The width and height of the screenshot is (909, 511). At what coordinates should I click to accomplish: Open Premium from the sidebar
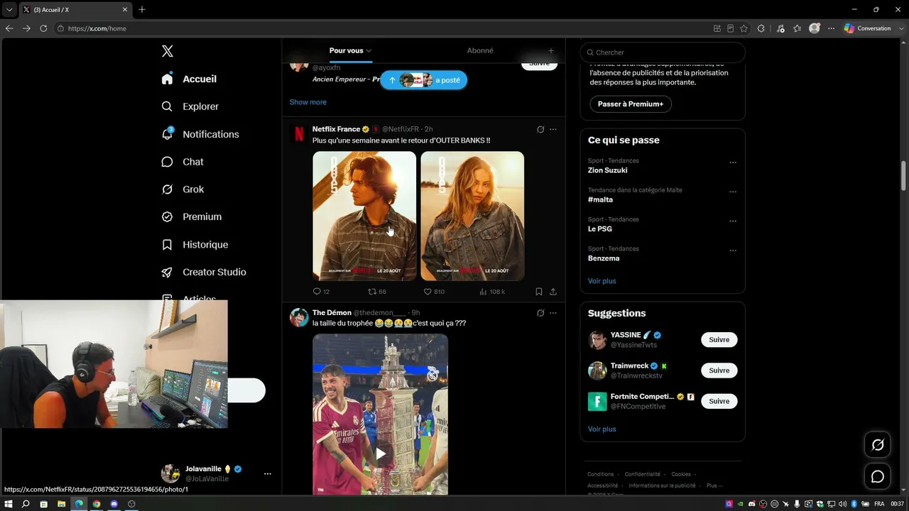click(x=191, y=216)
